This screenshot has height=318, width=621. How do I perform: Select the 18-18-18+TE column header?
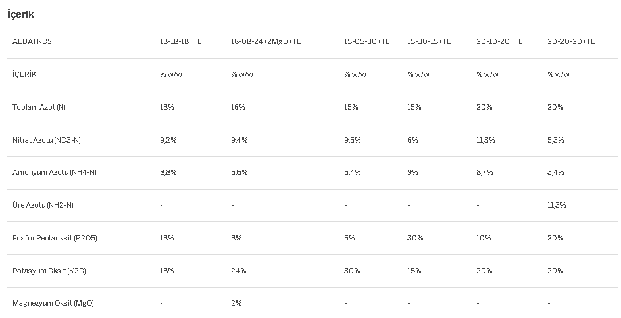click(x=181, y=41)
